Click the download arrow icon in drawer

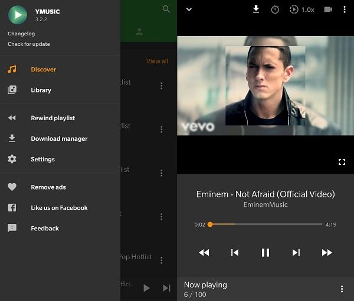coord(12,138)
